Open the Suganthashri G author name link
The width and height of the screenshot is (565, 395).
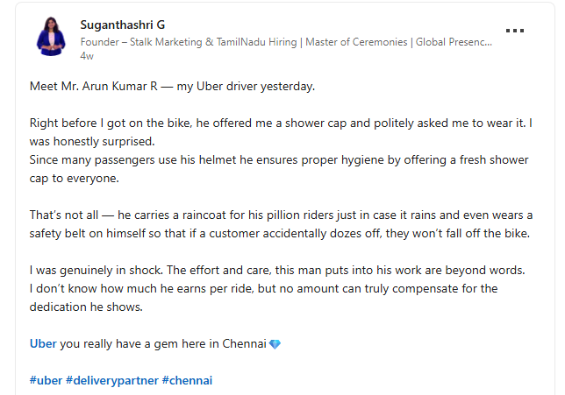pyautogui.click(x=122, y=24)
